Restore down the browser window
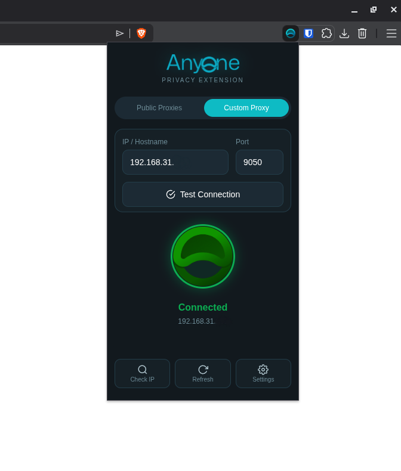This screenshot has height=471, width=401. [x=374, y=10]
